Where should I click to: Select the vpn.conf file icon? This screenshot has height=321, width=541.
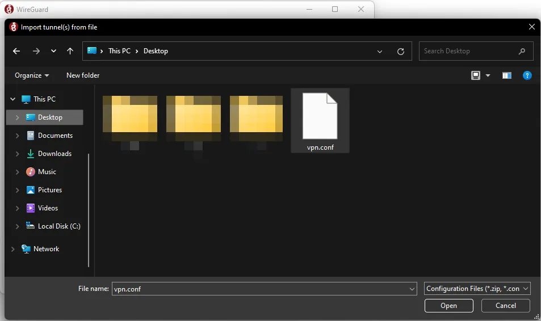tap(320, 116)
